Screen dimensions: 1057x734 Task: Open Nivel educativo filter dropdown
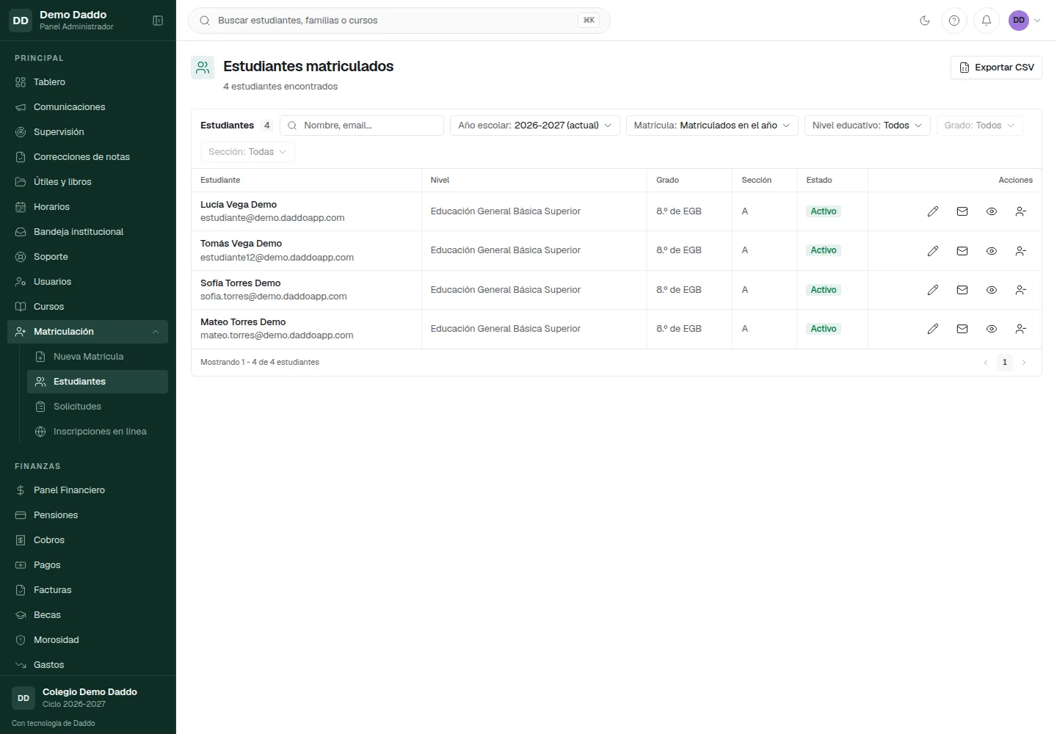tap(868, 126)
